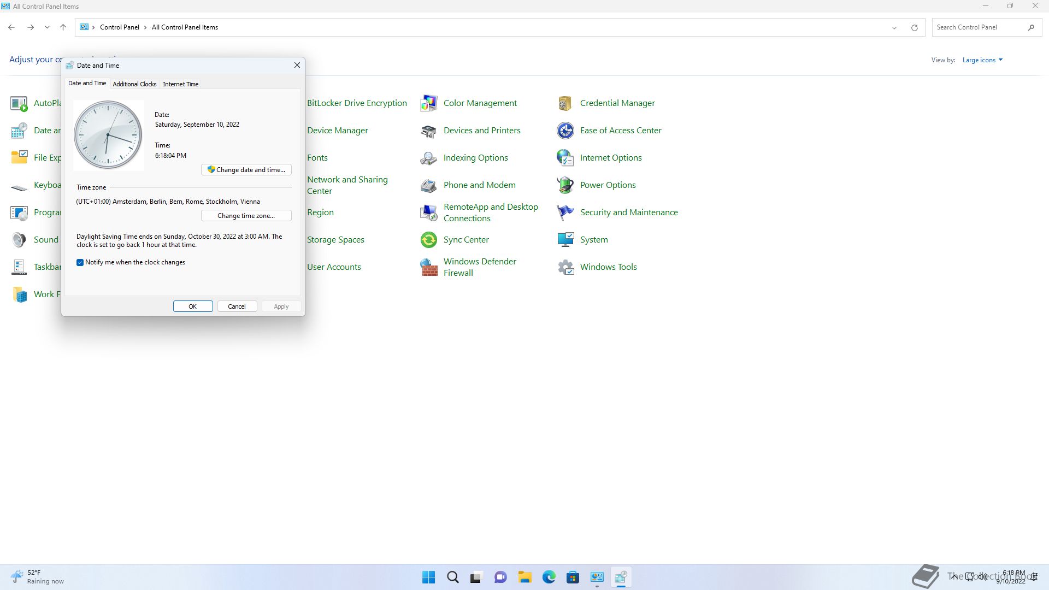Click the AutoPlay icon
Viewport: 1049px width, 590px height.
[x=19, y=103]
